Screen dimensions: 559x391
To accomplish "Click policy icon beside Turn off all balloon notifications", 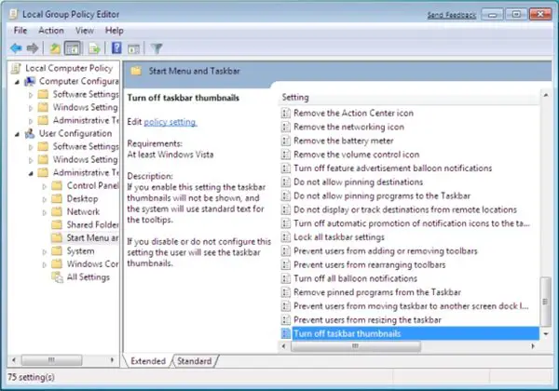I will pyautogui.click(x=286, y=278).
